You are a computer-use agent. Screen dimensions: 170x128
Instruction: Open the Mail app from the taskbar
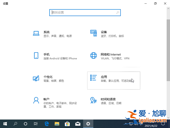pyautogui.click(x=78, y=124)
